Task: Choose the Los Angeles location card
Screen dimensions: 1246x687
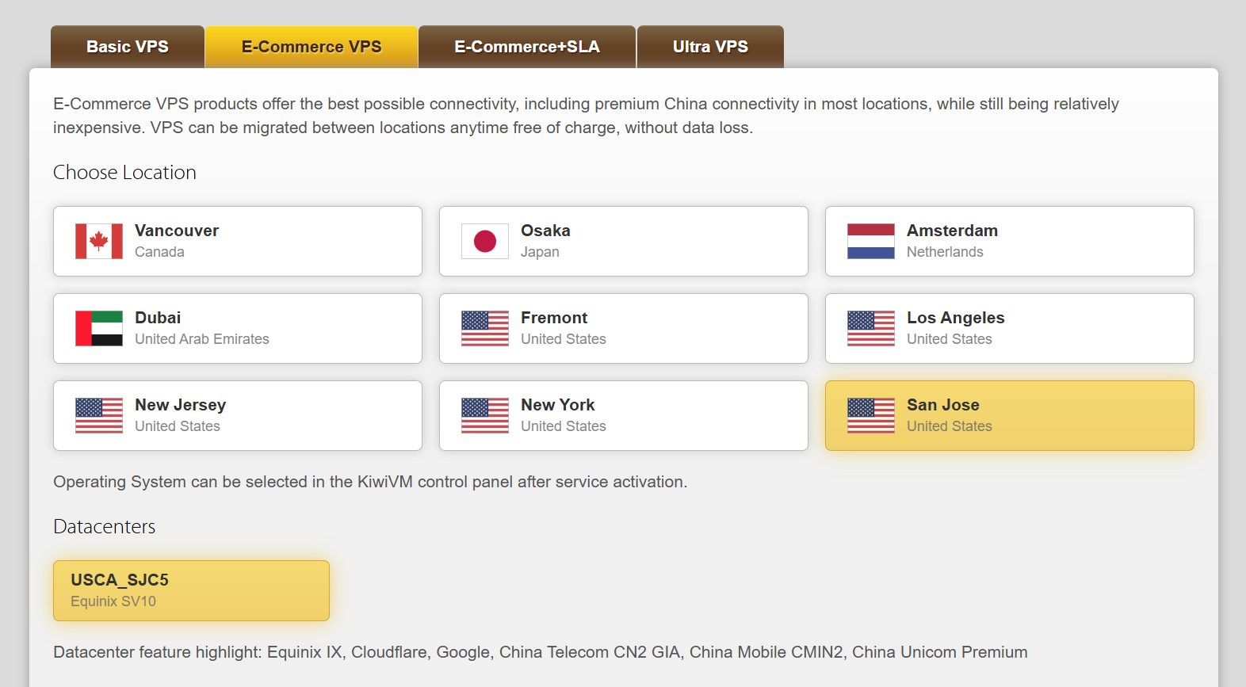Action: coord(1010,328)
